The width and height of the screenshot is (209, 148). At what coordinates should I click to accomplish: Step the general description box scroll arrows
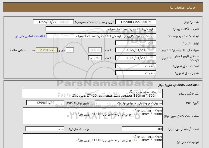160,92
